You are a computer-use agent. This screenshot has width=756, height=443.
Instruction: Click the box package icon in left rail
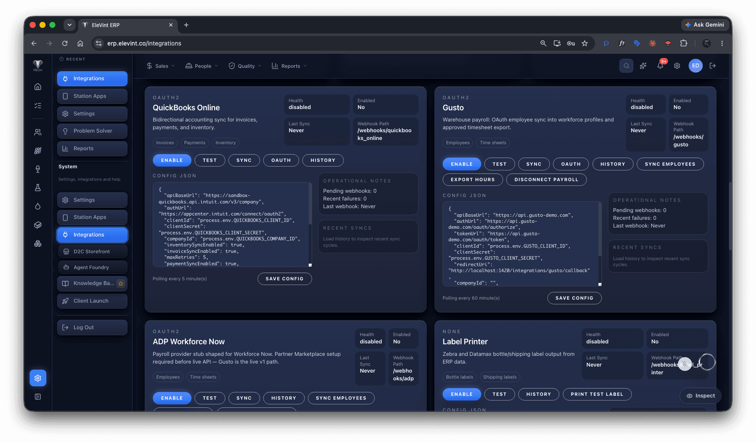(x=38, y=225)
